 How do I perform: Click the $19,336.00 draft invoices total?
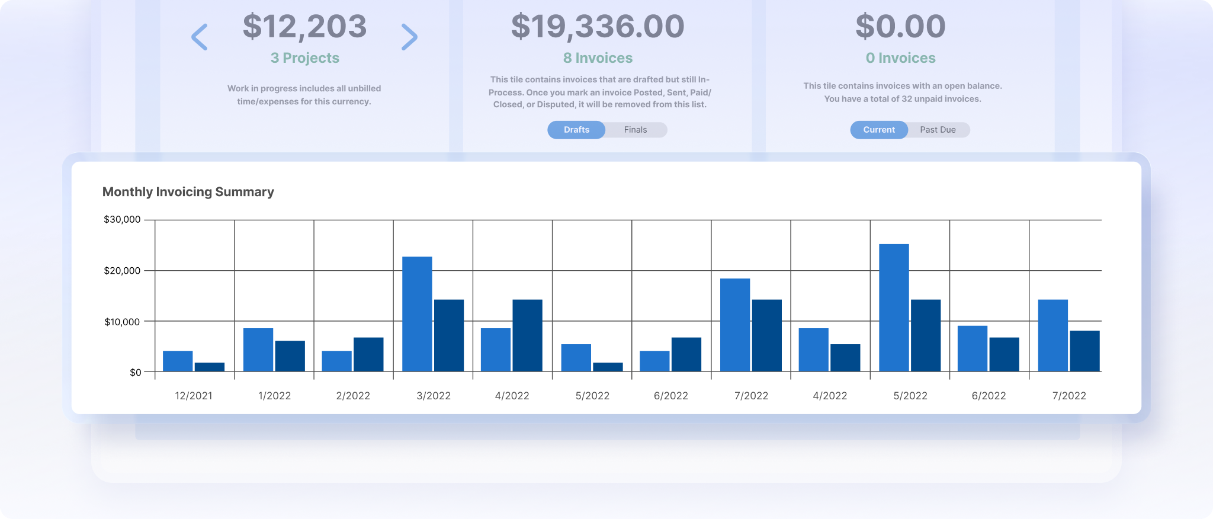[x=598, y=27]
